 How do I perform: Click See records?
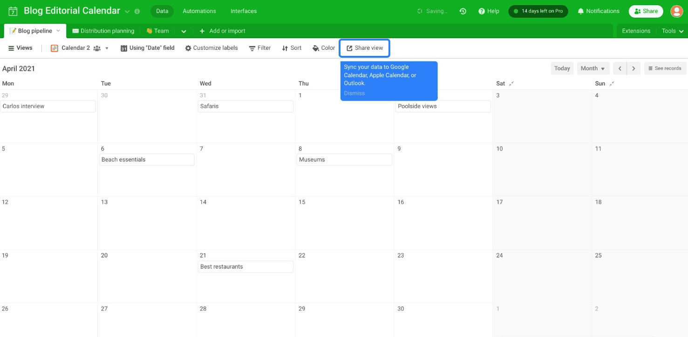coord(665,68)
